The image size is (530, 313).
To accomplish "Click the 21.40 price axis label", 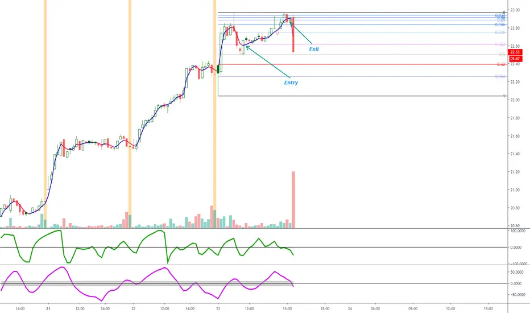I will tap(515, 154).
